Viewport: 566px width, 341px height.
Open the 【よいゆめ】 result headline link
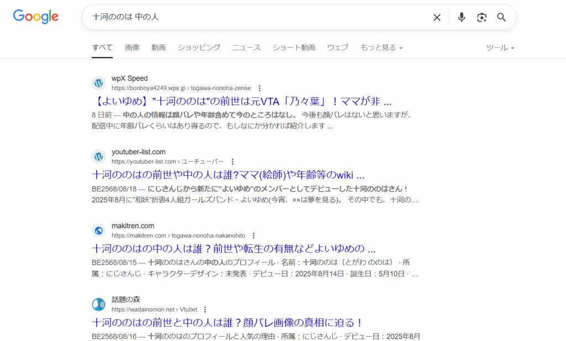(x=242, y=102)
